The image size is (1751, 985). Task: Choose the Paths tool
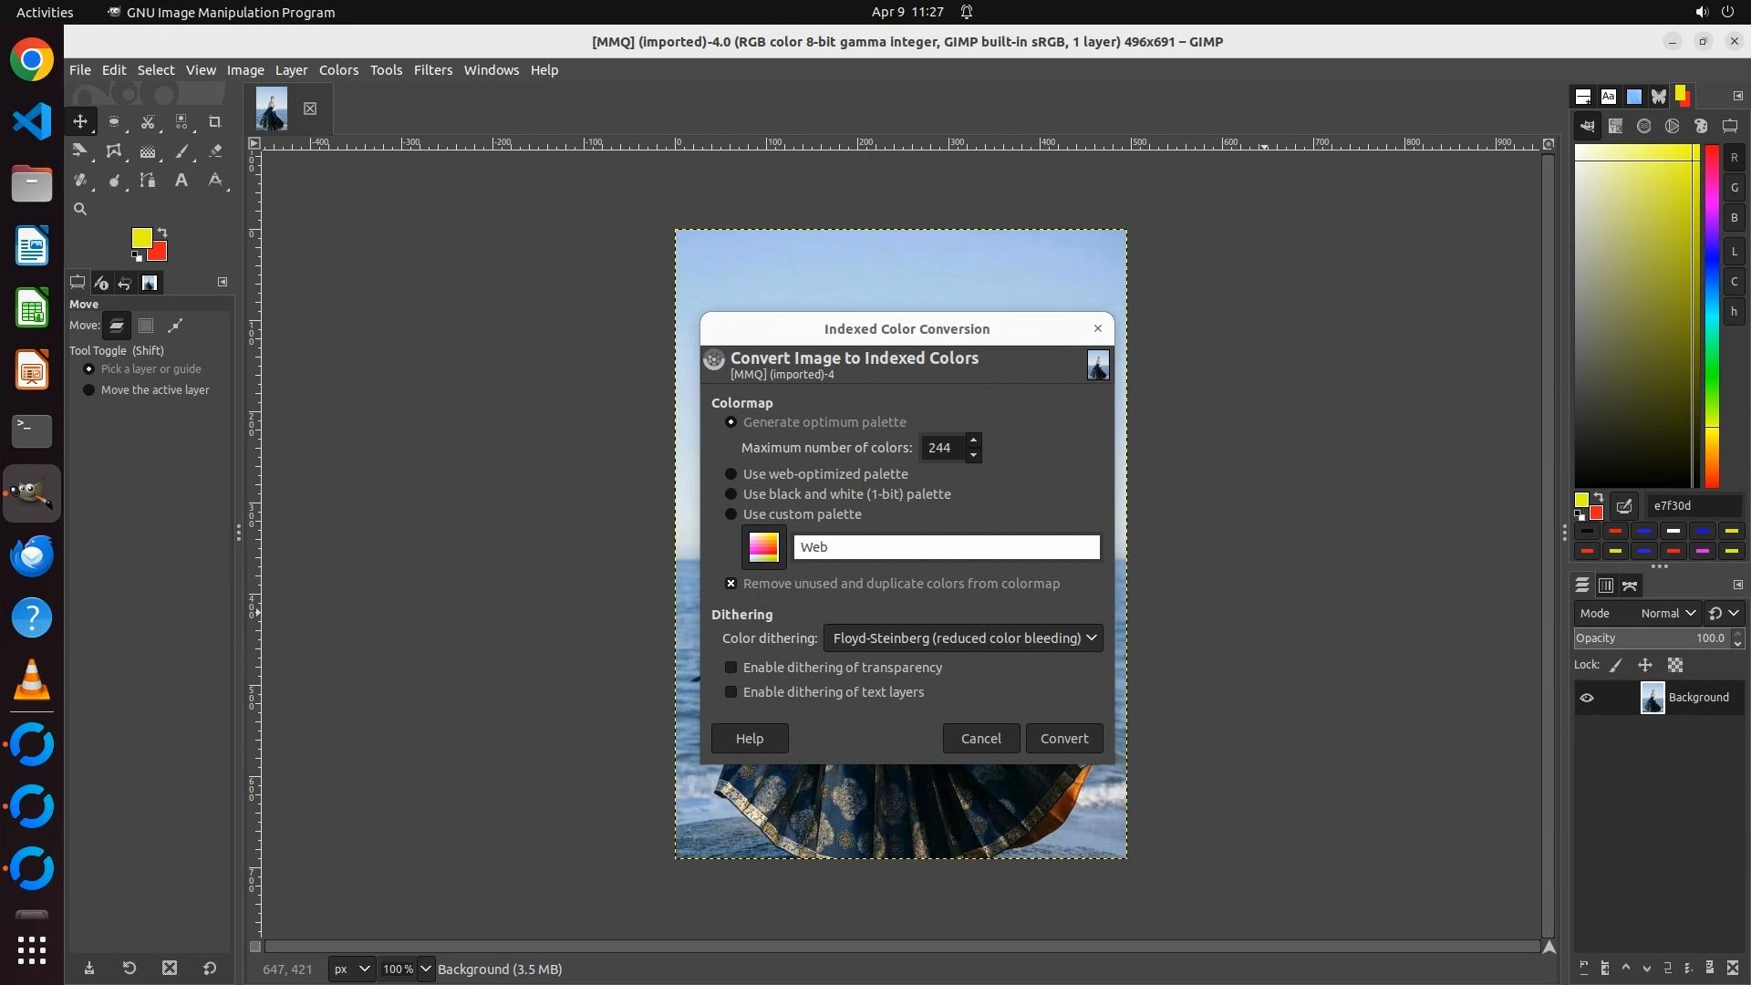click(148, 181)
